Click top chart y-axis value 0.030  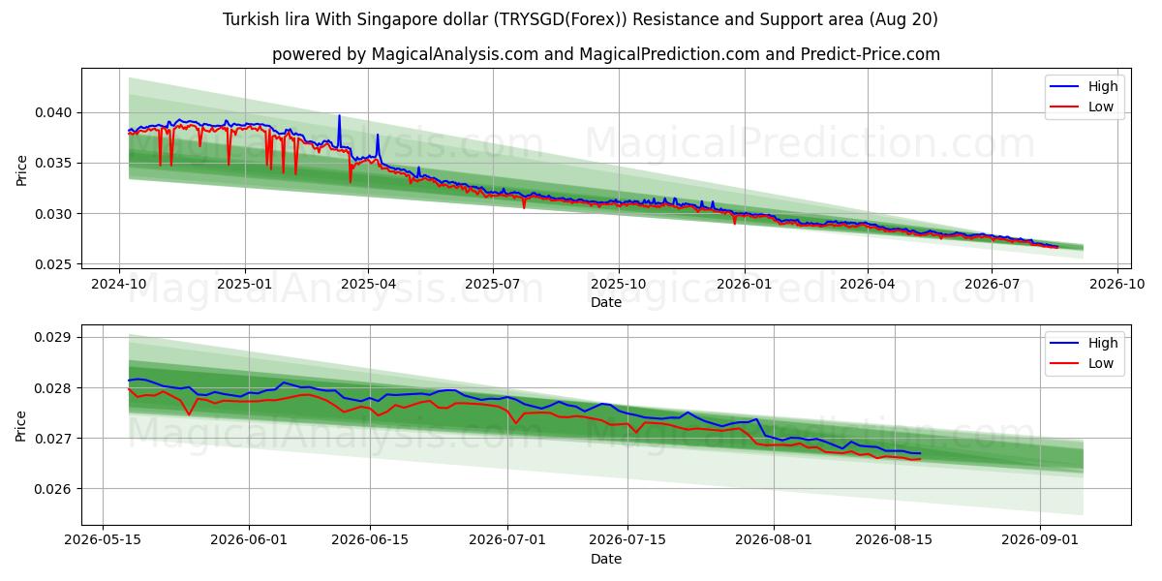(x=53, y=213)
